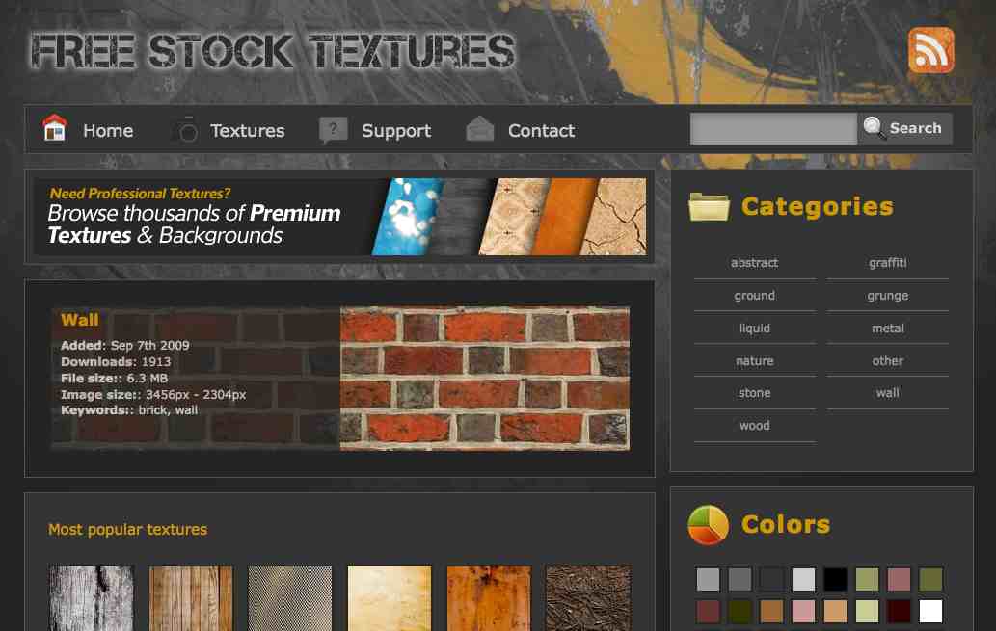The width and height of the screenshot is (996, 631).
Task: Open the wood category
Action: (755, 426)
